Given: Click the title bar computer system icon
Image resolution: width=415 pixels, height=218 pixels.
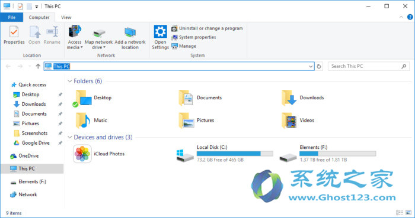Looking at the screenshot, I should 7,6.
